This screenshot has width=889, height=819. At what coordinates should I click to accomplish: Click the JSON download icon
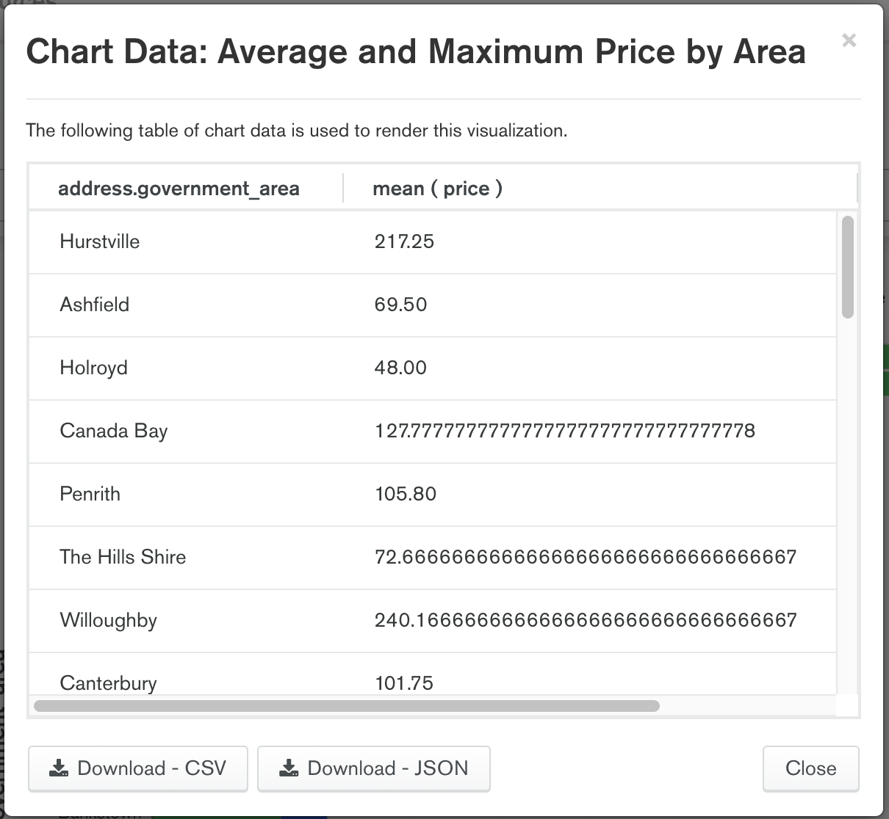pos(289,768)
